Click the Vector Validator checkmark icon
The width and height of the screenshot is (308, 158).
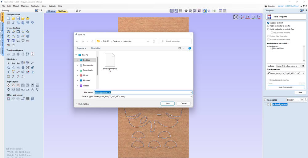33,67
